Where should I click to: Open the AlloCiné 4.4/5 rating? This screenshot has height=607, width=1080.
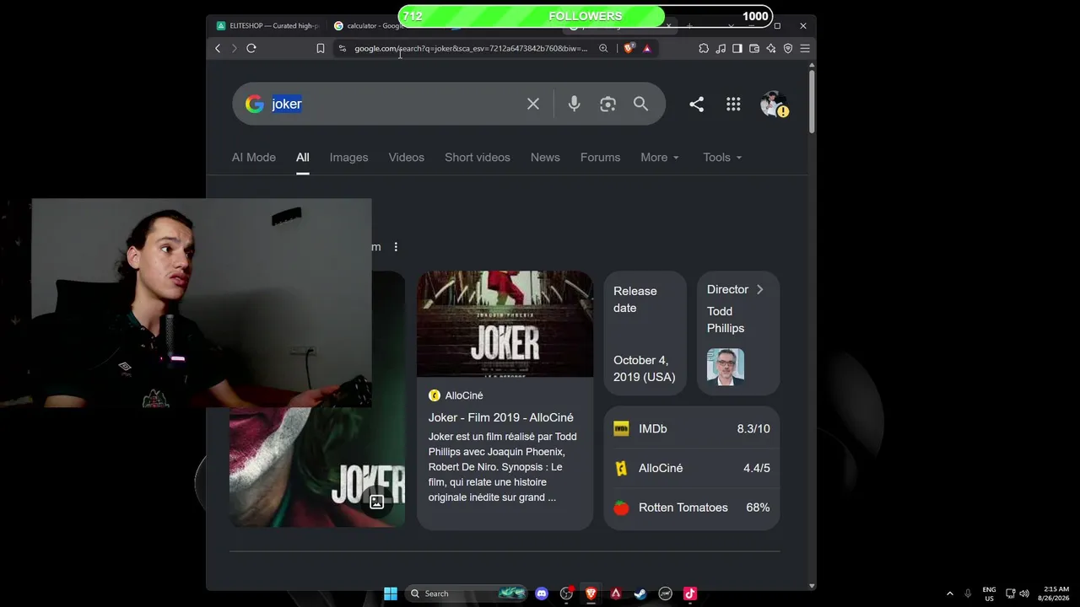(x=692, y=468)
